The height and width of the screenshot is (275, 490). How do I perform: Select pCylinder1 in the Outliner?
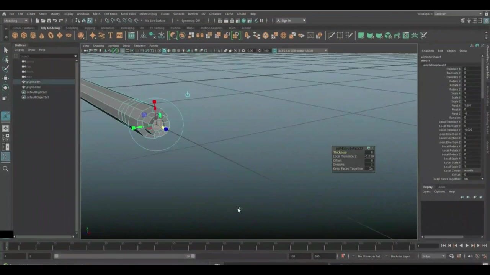click(x=33, y=82)
